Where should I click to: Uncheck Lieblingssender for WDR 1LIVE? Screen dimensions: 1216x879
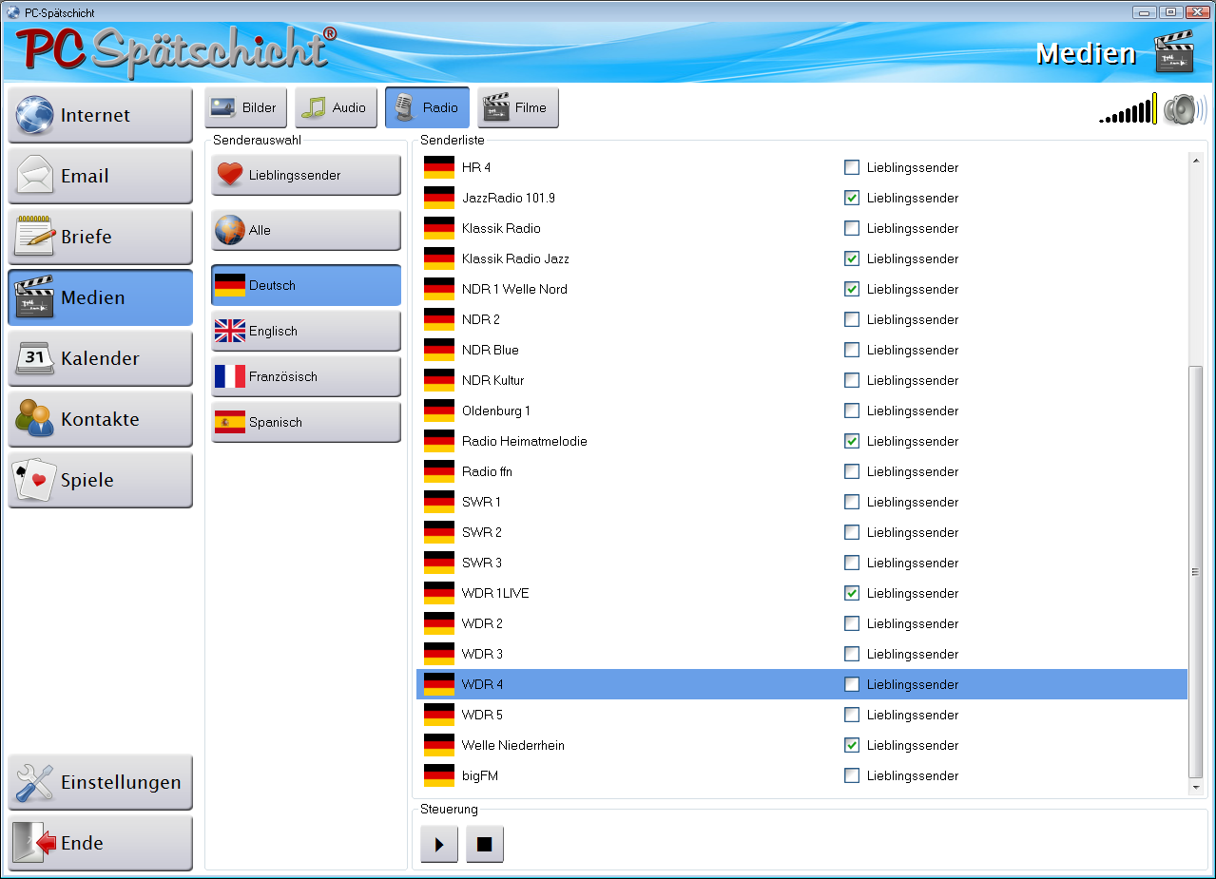(852, 593)
